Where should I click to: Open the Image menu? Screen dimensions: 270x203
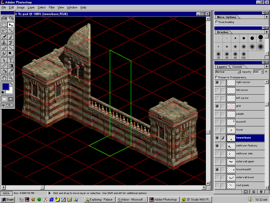pyautogui.click(x=21, y=7)
